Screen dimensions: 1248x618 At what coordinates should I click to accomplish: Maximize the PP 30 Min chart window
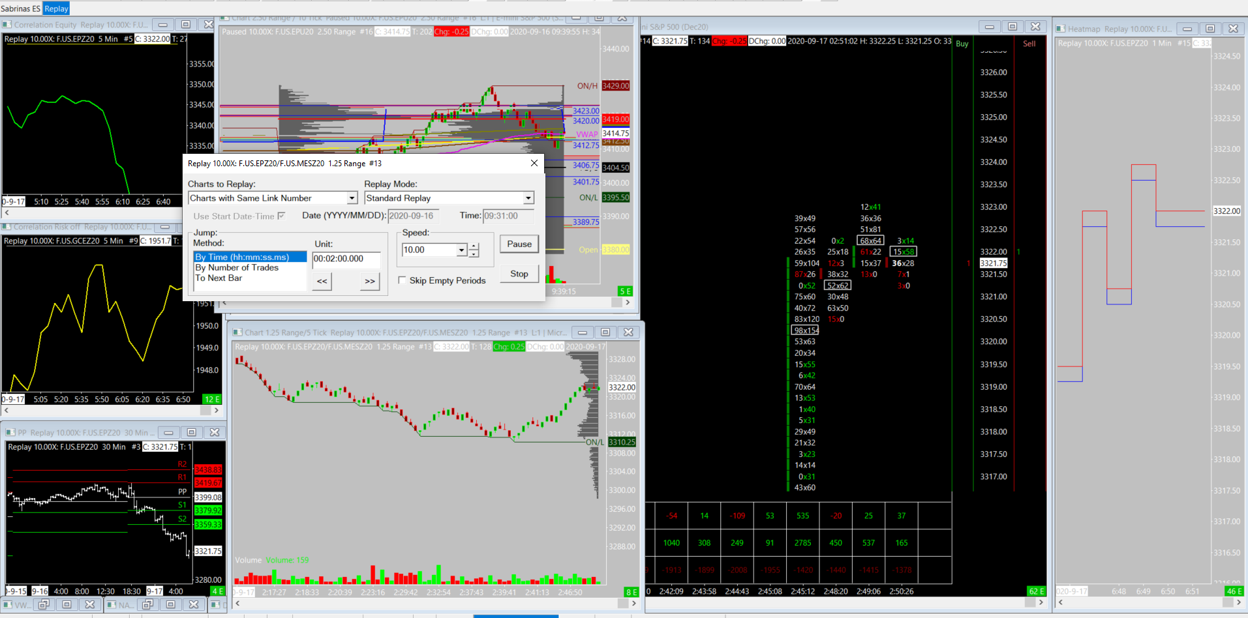pyautogui.click(x=191, y=432)
